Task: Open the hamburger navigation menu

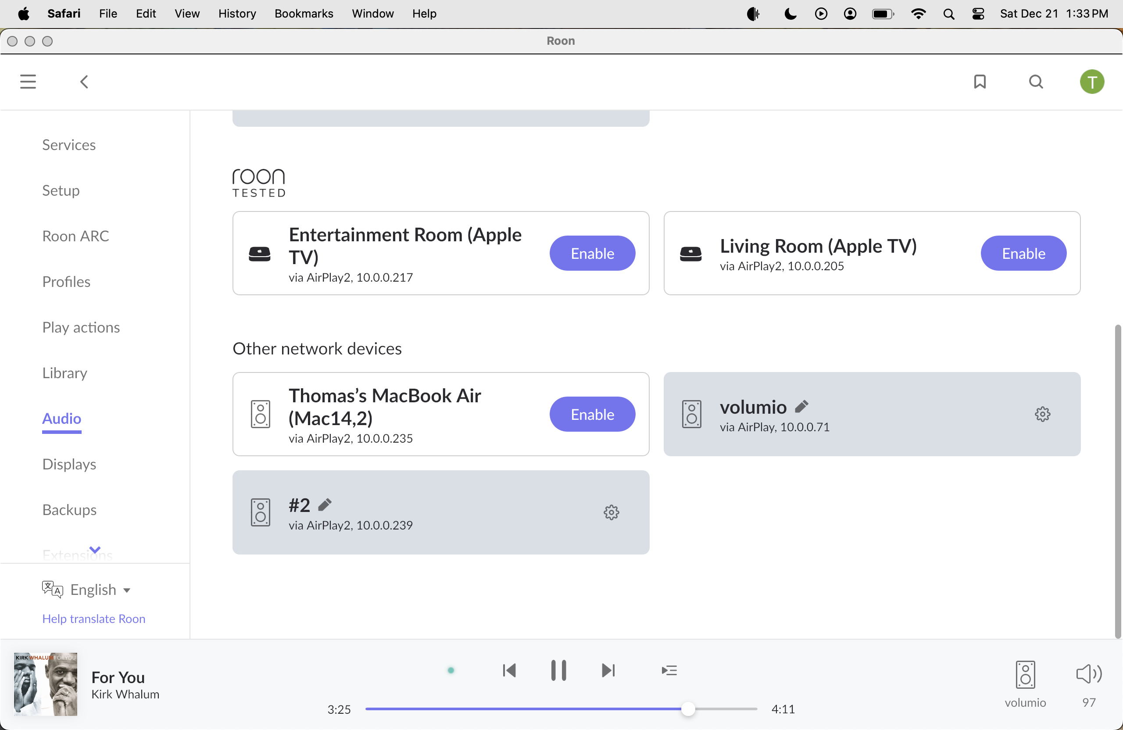Action: [28, 82]
